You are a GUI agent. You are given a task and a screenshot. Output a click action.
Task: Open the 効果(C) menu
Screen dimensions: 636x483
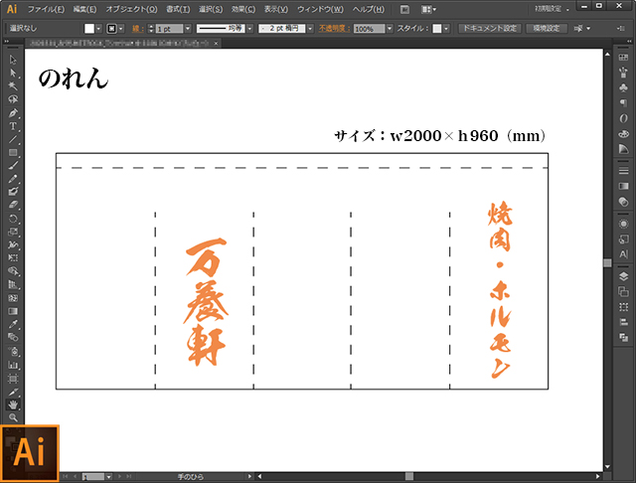(243, 9)
